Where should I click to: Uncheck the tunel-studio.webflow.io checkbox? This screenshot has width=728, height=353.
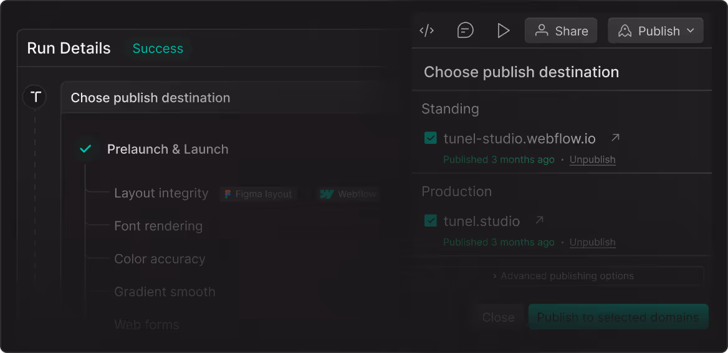431,138
